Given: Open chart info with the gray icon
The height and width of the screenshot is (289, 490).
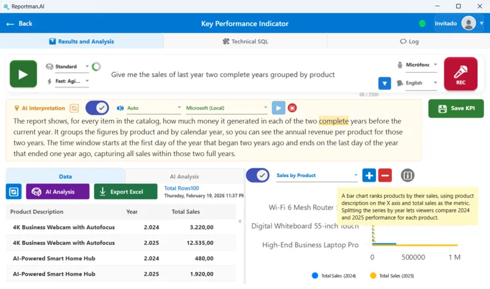Looking at the screenshot, I should pos(407,176).
